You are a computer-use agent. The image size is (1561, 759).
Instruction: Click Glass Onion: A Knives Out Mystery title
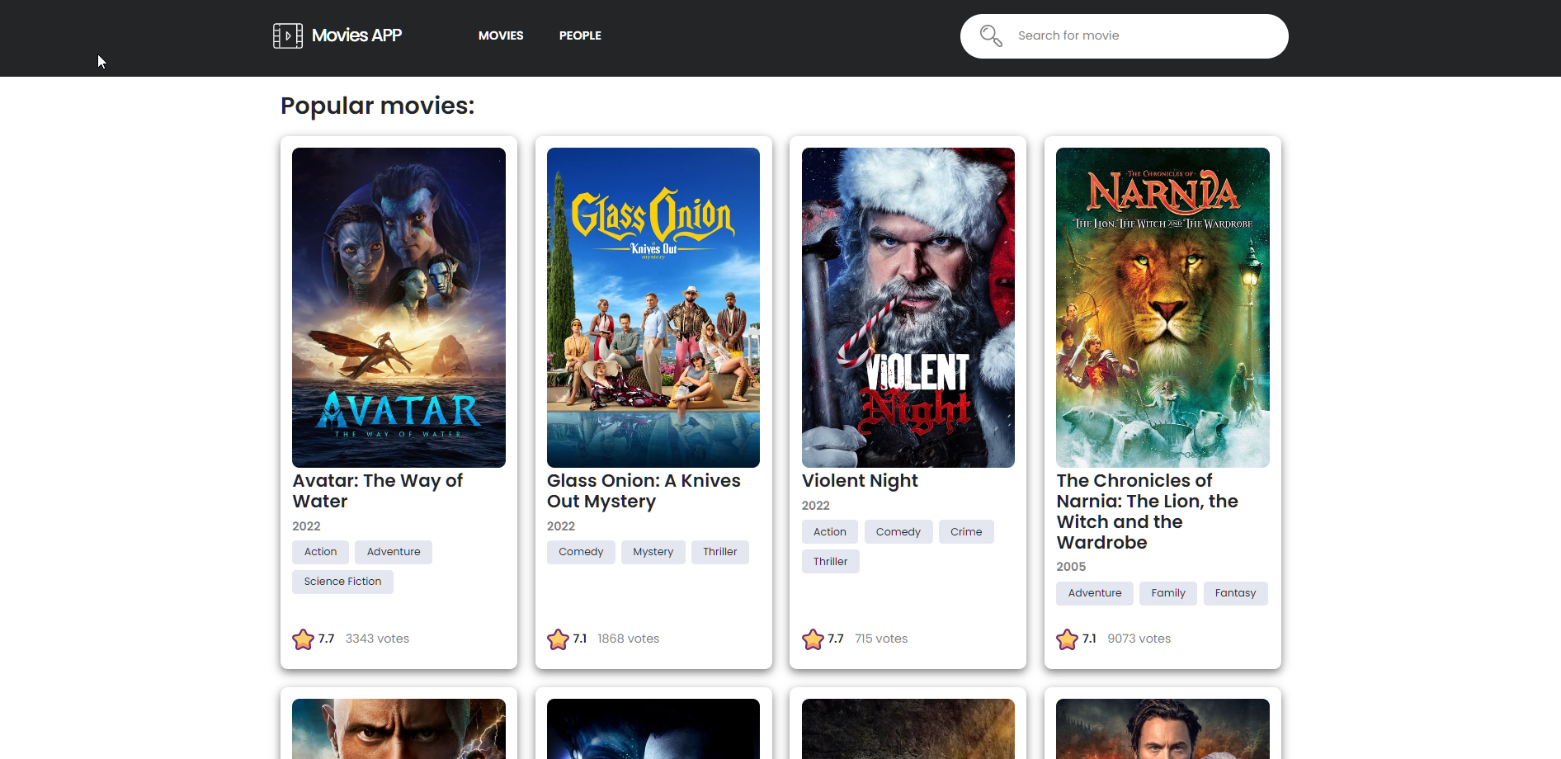click(x=644, y=491)
